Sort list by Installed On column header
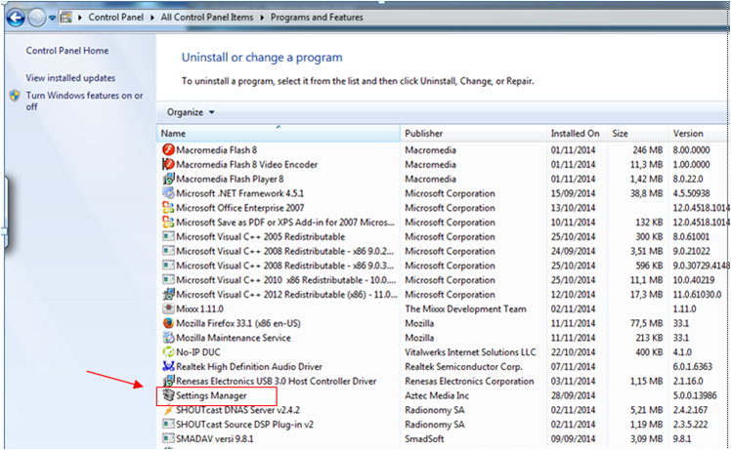 [577, 133]
